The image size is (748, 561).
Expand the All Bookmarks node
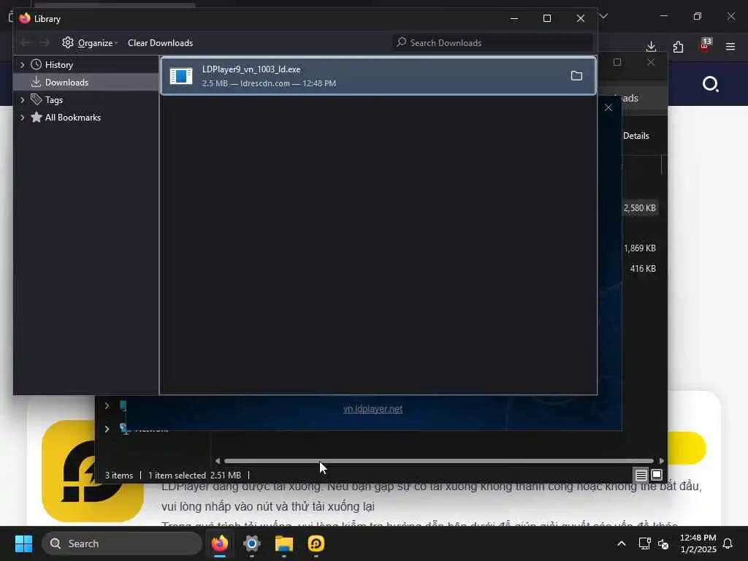click(22, 118)
